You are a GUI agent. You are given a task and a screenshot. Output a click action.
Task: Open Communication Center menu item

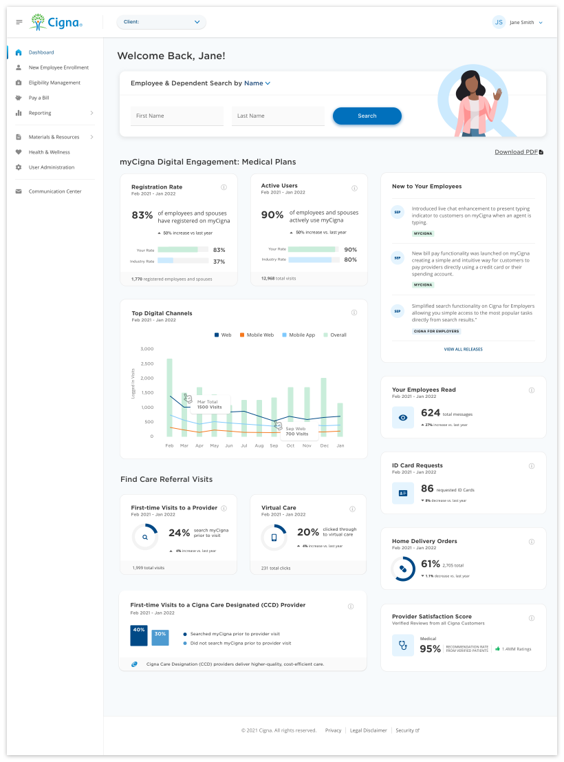(x=55, y=191)
